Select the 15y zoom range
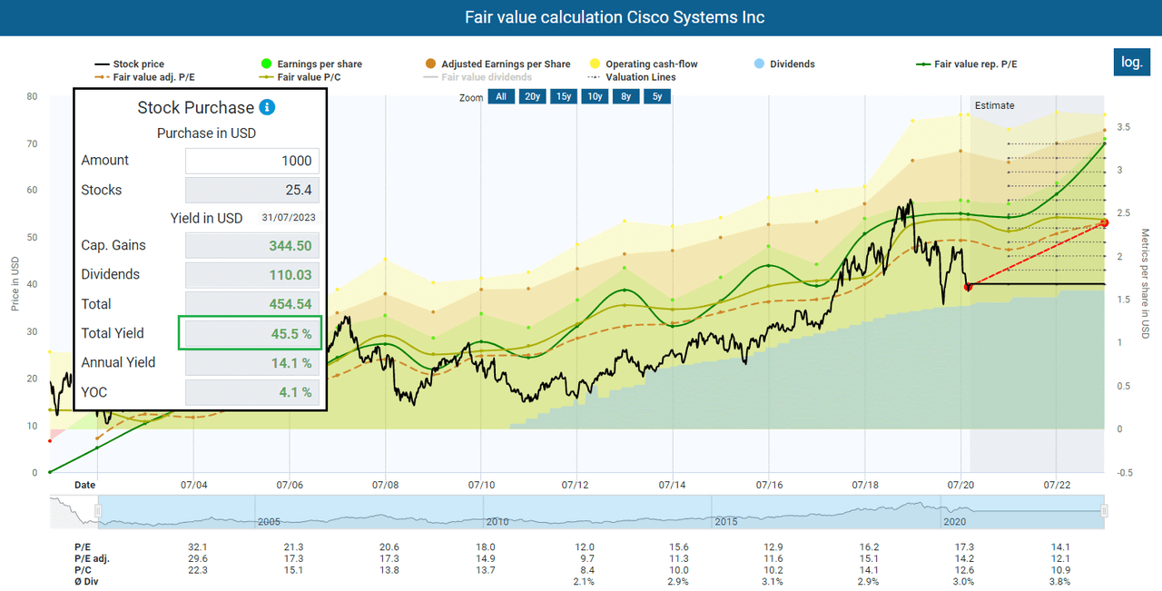Image resolution: width=1162 pixels, height=591 pixels. [563, 97]
